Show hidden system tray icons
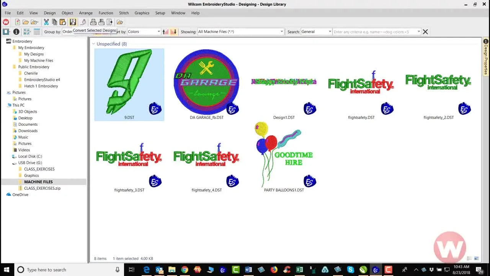Viewport: 490px width, 276px height. [x=416, y=269]
